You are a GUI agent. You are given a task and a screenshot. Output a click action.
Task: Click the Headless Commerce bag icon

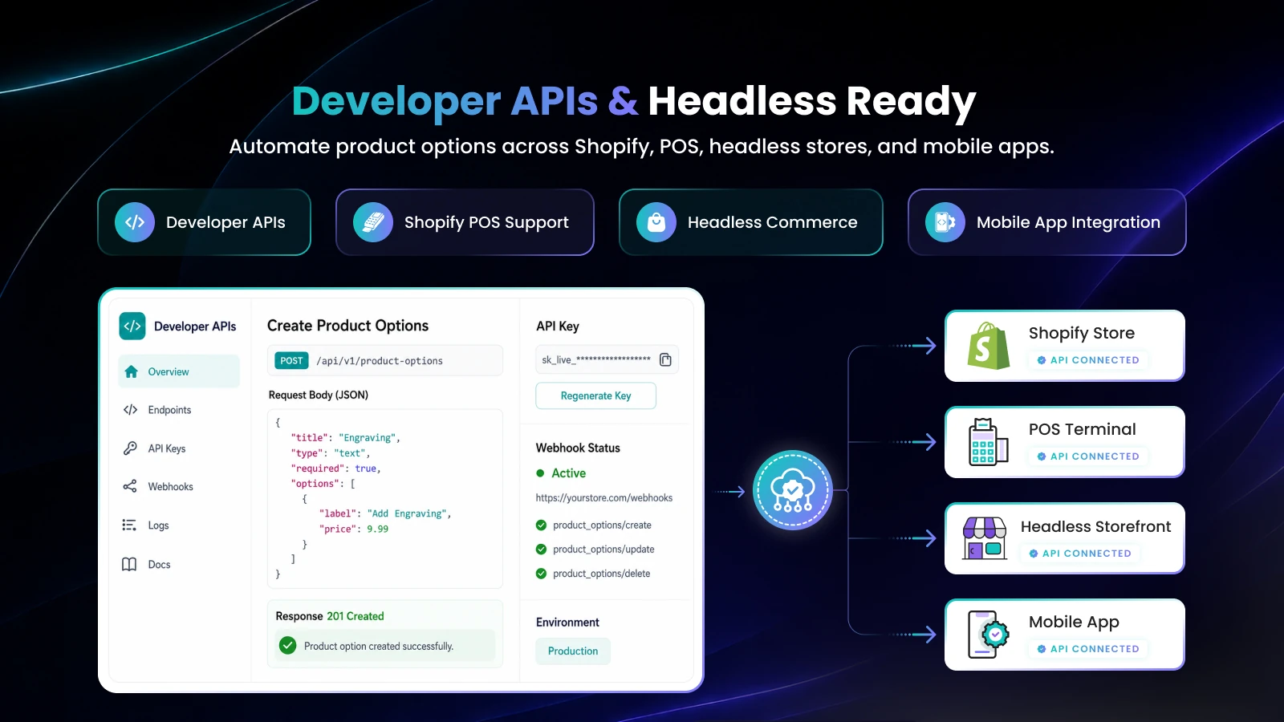tap(656, 222)
